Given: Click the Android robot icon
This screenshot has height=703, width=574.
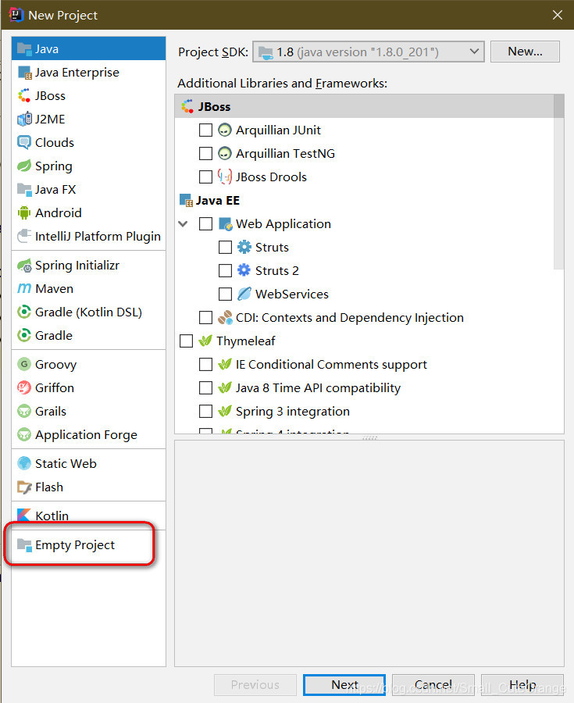Looking at the screenshot, I should point(24,212).
